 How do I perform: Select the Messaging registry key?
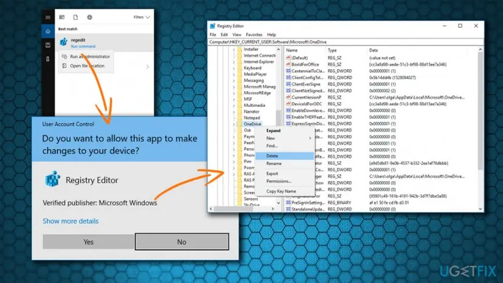pos(253,81)
